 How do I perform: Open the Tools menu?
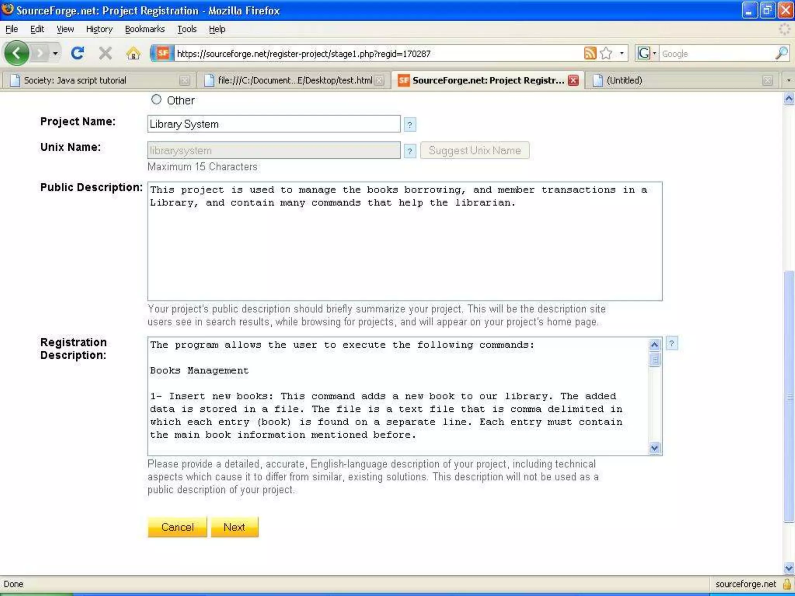tap(187, 29)
